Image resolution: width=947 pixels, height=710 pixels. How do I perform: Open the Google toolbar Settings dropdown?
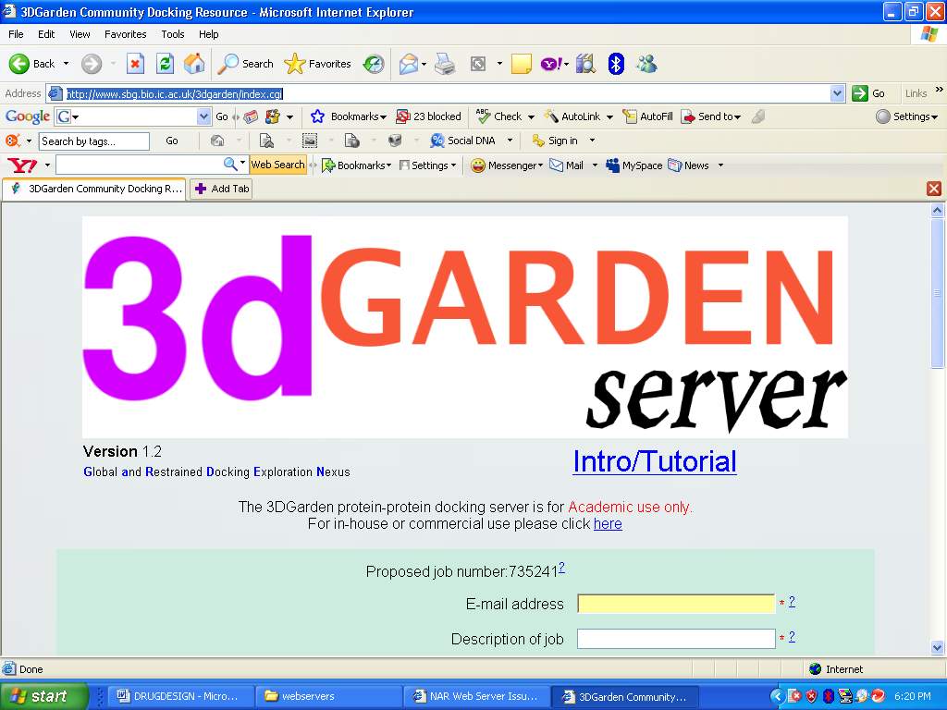pos(907,116)
